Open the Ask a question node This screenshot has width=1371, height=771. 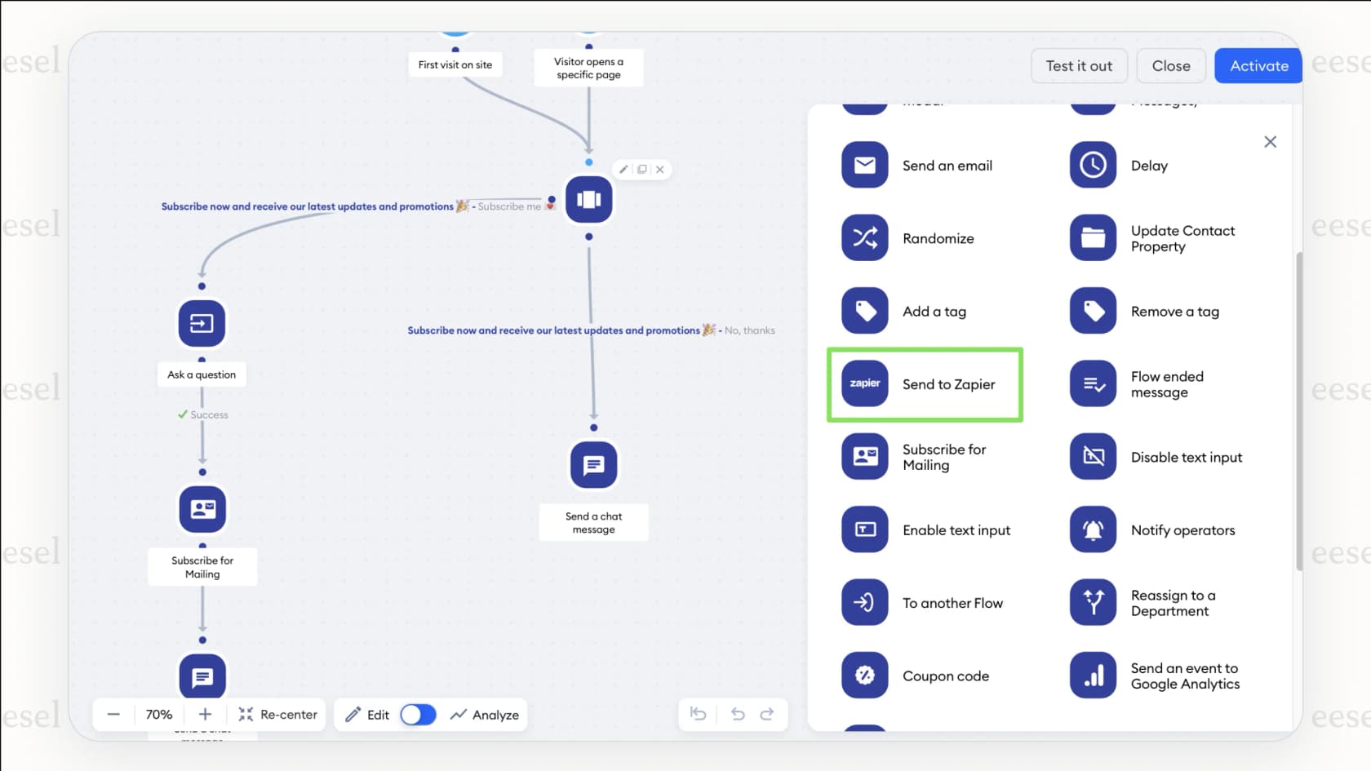point(202,323)
